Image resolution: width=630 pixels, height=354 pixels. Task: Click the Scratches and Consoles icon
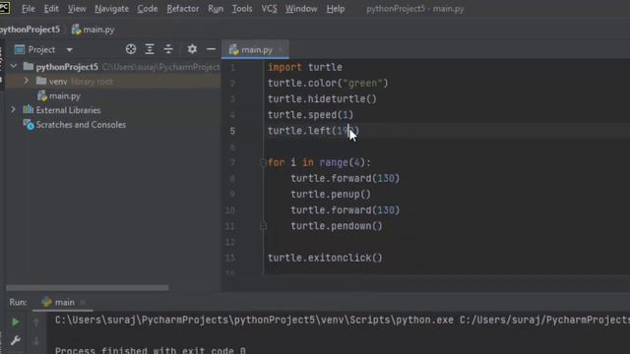tap(29, 125)
